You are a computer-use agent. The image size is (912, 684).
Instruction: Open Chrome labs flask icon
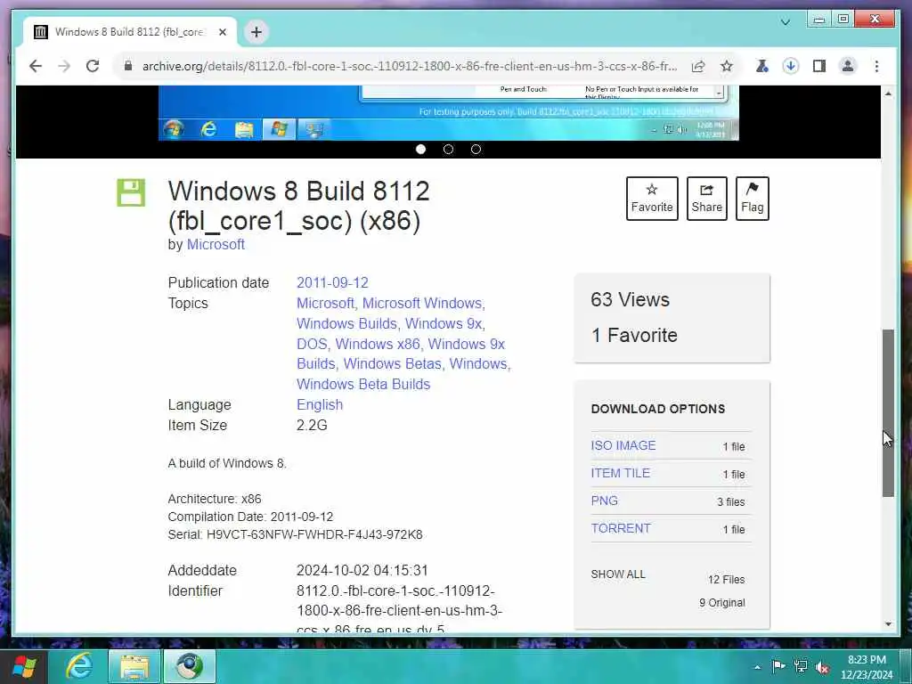pos(761,66)
